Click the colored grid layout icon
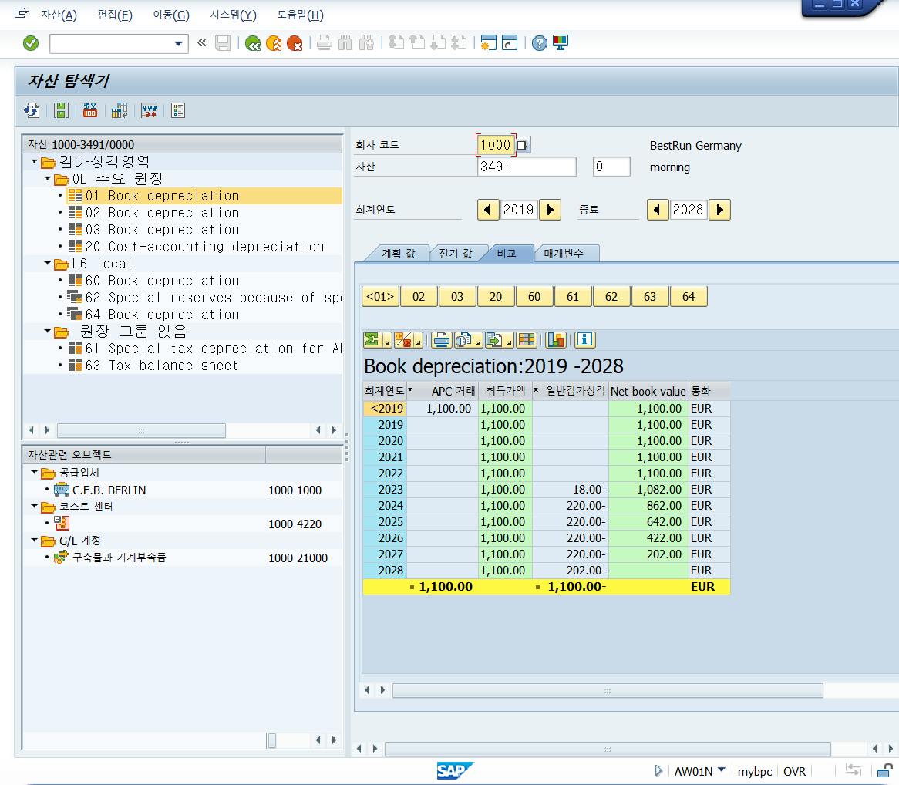The width and height of the screenshot is (899, 785). click(x=527, y=340)
